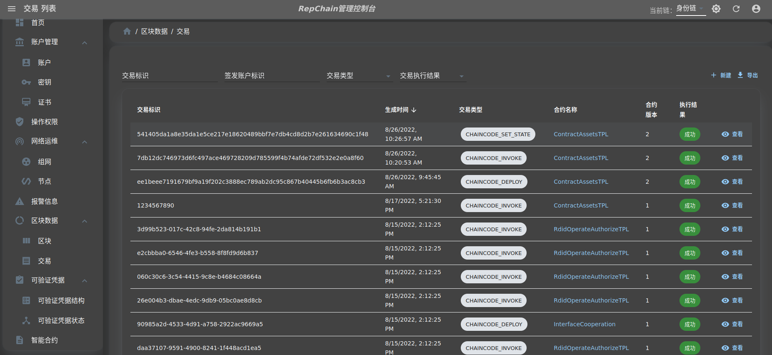Click the 可验证凭据 clipboard check icon
Viewport: 772px width, 355px height.
20,280
